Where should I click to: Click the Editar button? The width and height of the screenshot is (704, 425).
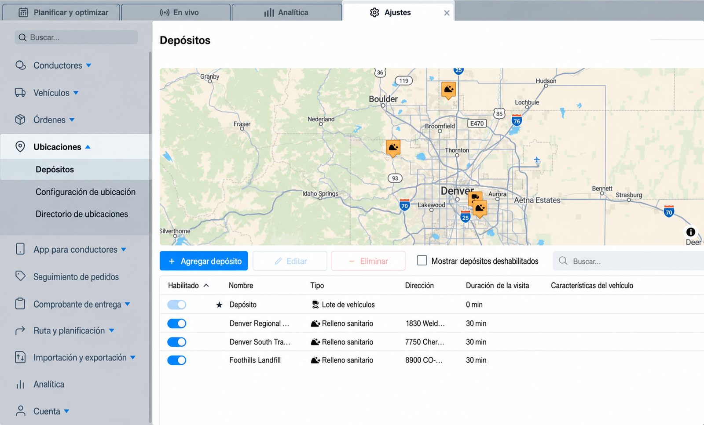pos(290,261)
